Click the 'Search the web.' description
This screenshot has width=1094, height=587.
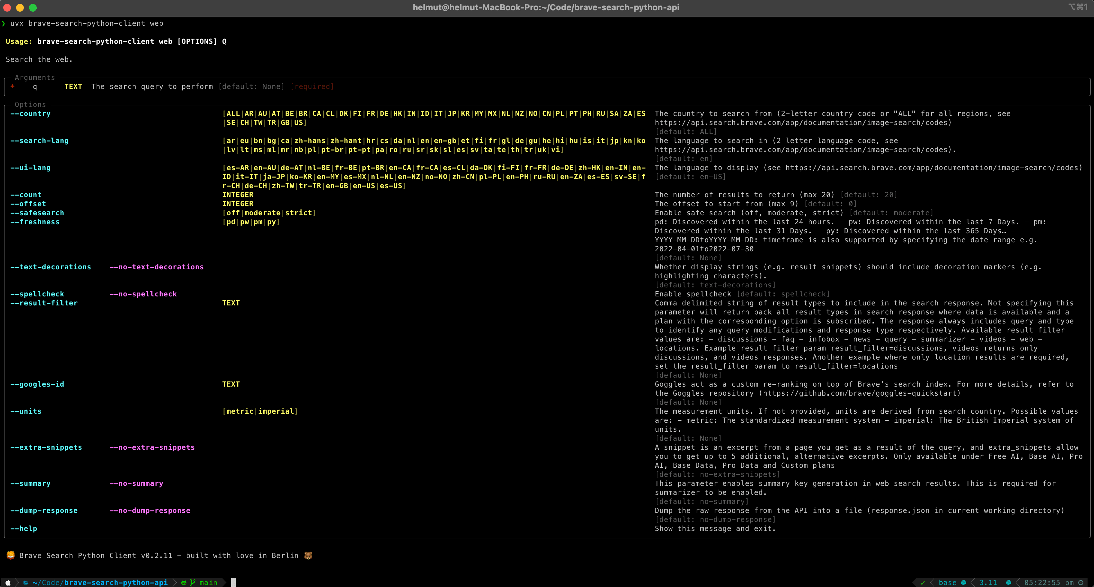39,60
